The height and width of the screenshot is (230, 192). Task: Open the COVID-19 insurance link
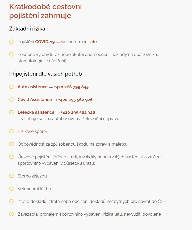45,42
